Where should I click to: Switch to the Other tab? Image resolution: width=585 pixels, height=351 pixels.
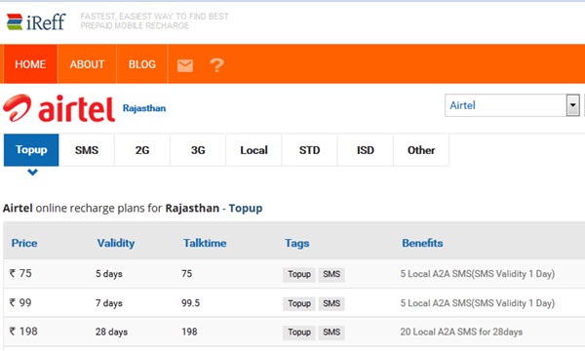click(x=421, y=150)
